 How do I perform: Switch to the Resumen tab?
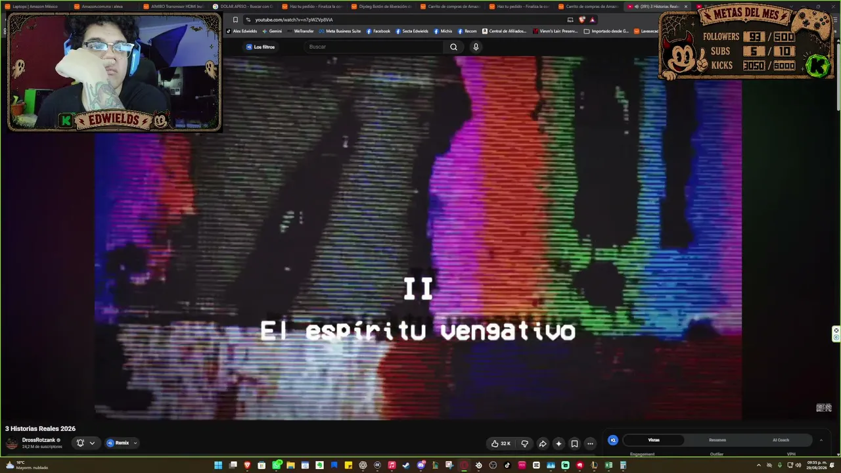tap(717, 440)
